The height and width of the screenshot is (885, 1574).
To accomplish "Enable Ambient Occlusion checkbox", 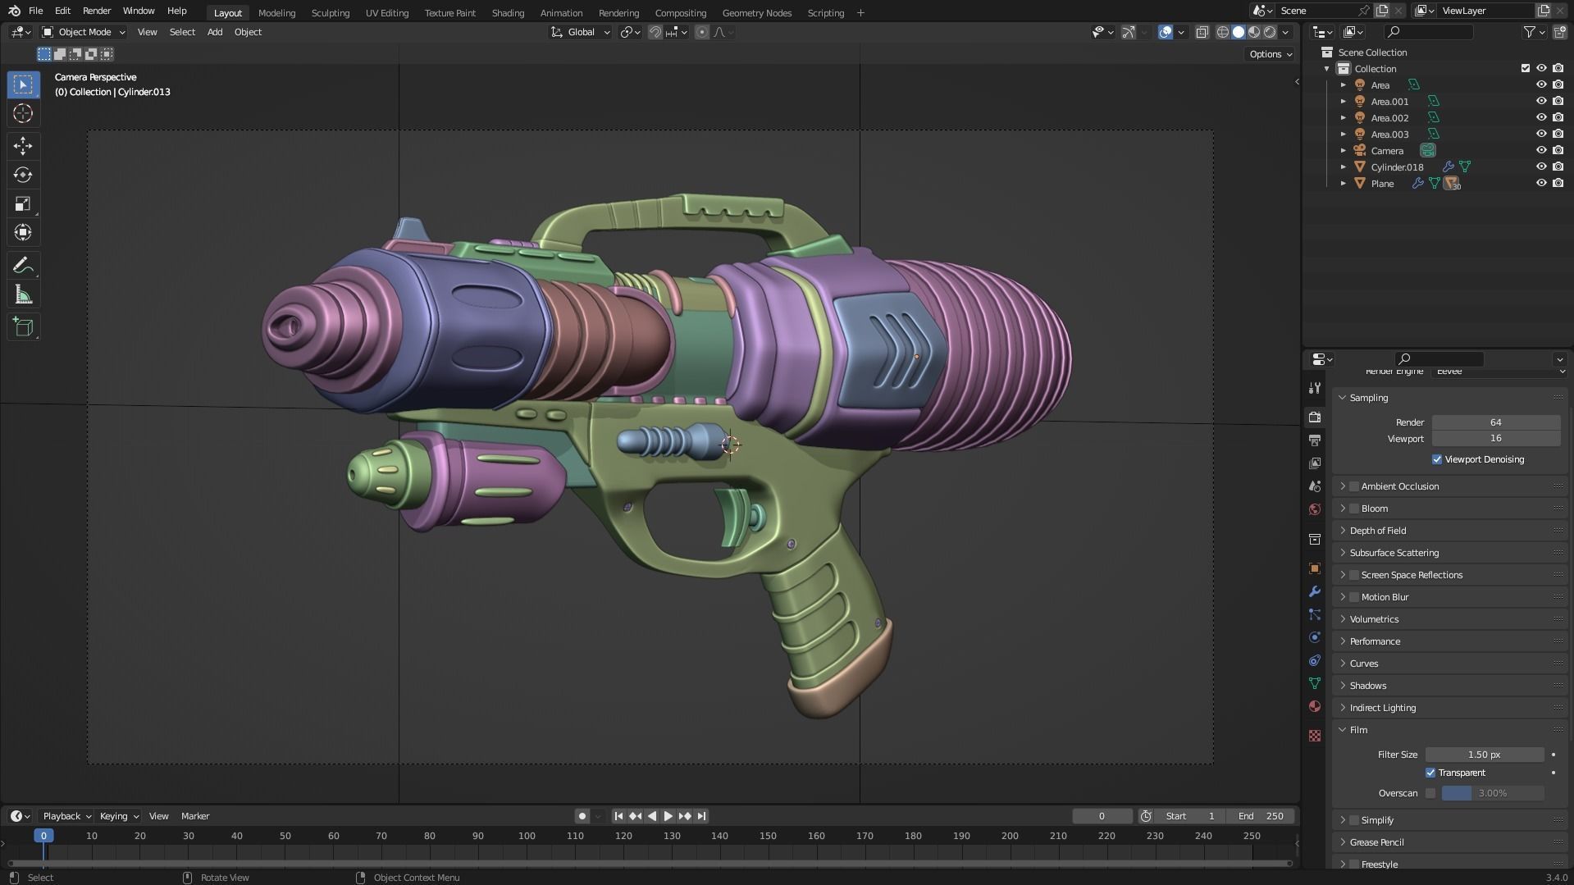I will 1354,486.
